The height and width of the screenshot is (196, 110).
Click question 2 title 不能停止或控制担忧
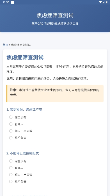(x=23, y=153)
